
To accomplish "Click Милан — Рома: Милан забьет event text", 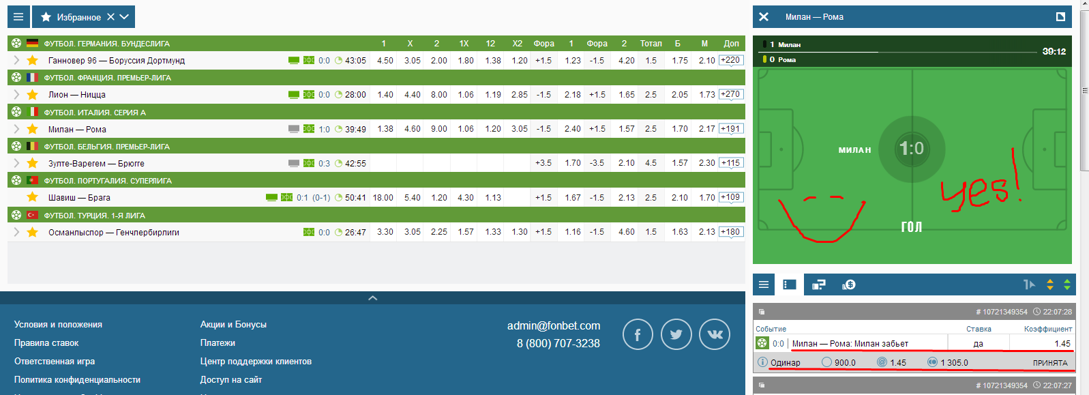I will tap(850, 343).
